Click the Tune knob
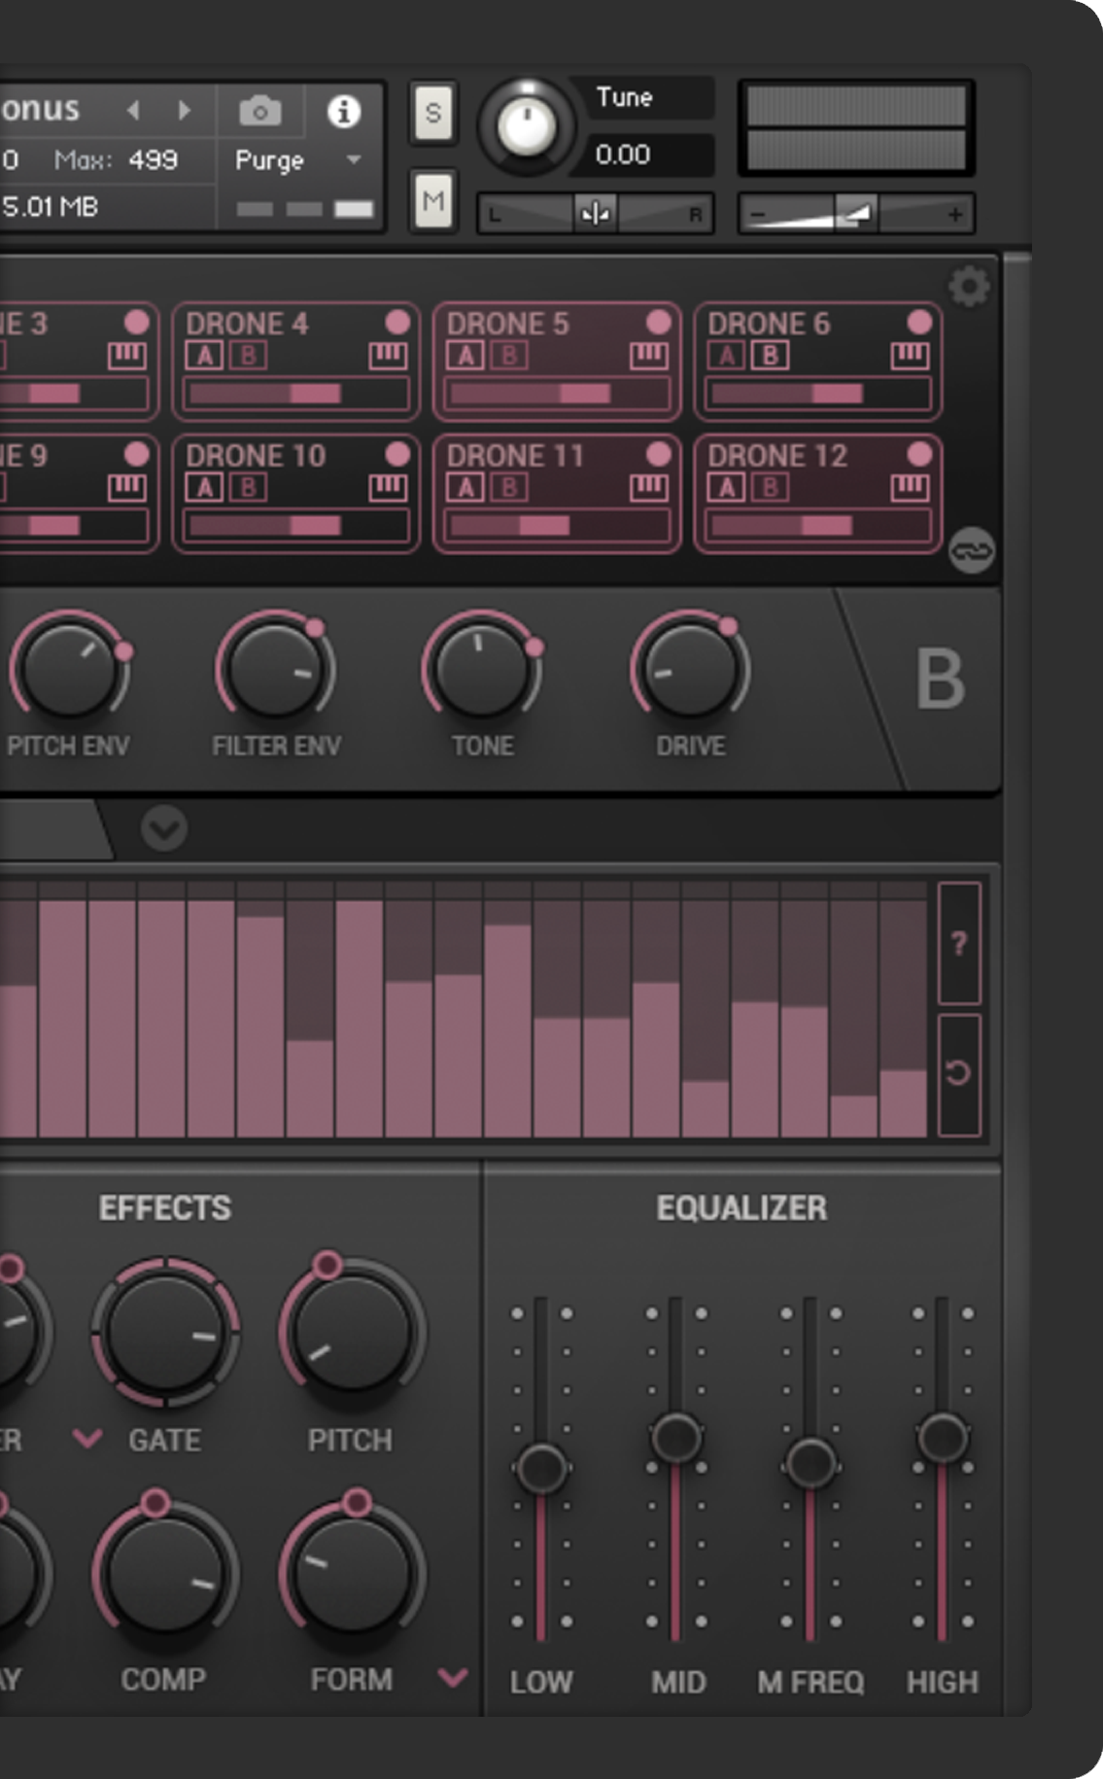 [528, 127]
